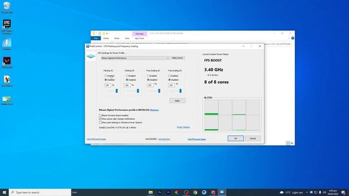Open Photoshop from the taskbar
349x196 pixels.
pos(160,192)
